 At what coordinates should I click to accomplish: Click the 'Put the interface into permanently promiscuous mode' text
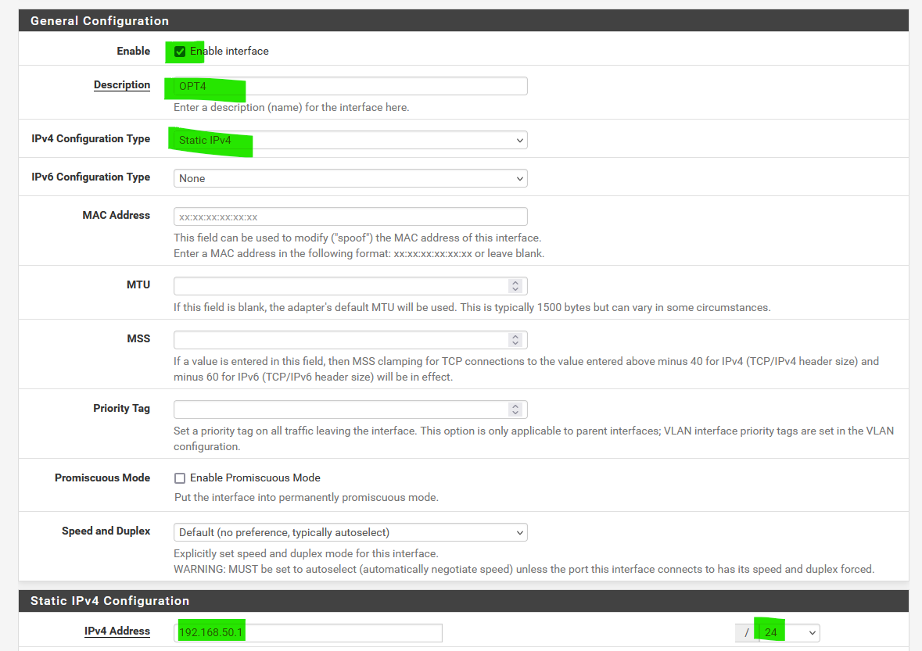click(x=307, y=498)
